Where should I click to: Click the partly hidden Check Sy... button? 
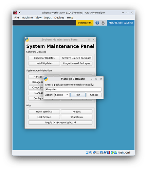[36, 88]
